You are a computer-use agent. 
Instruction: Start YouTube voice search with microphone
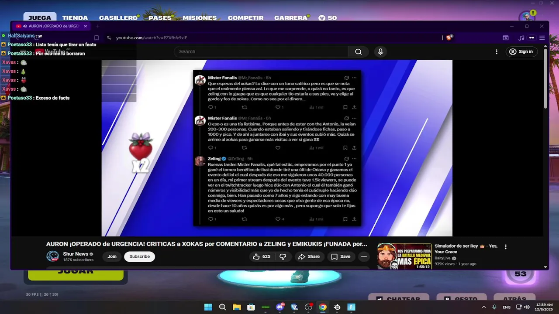pos(380,51)
